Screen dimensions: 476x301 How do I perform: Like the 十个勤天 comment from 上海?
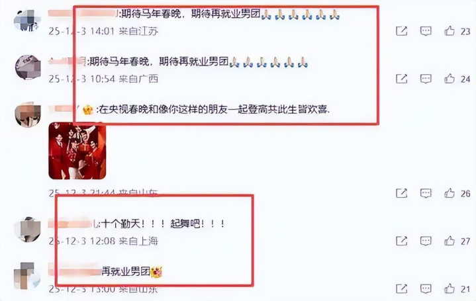point(450,241)
